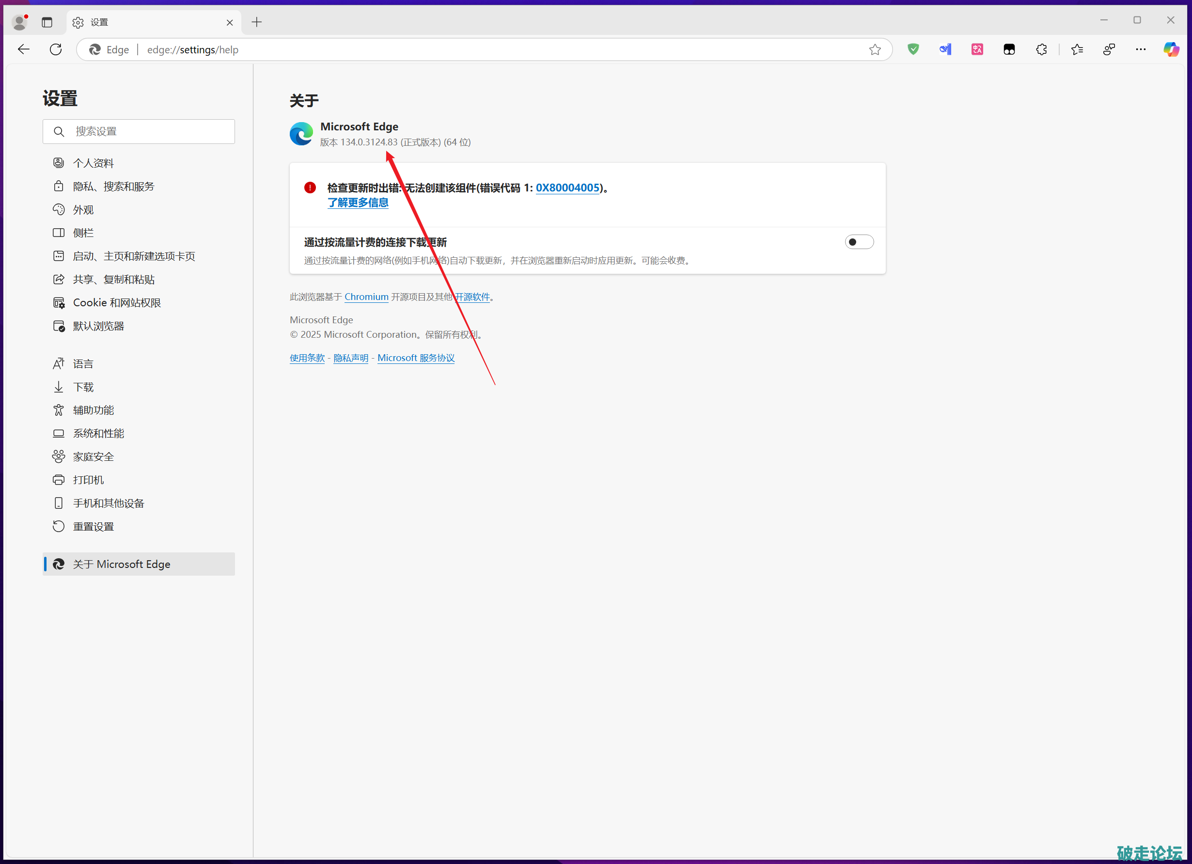
Task: Toggle metered connection update download switch
Action: (859, 242)
